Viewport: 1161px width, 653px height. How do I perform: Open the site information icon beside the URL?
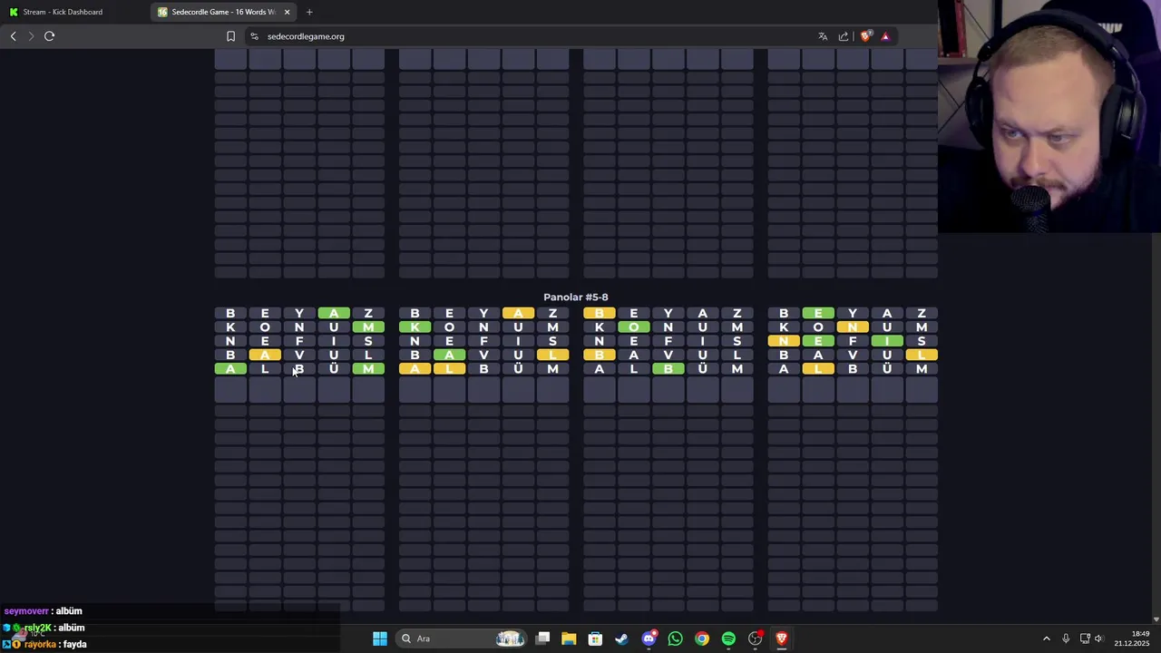tap(255, 36)
